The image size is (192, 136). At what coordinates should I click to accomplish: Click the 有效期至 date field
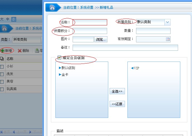(153, 39)
